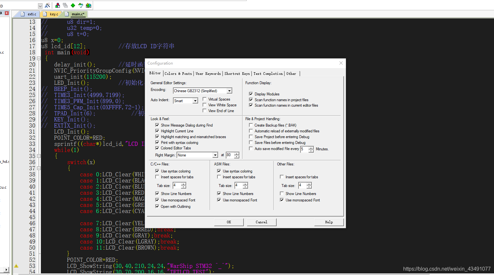This screenshot has height=275, width=494.
Task: Select the Editor tab in Configuration
Action: (x=155, y=73)
